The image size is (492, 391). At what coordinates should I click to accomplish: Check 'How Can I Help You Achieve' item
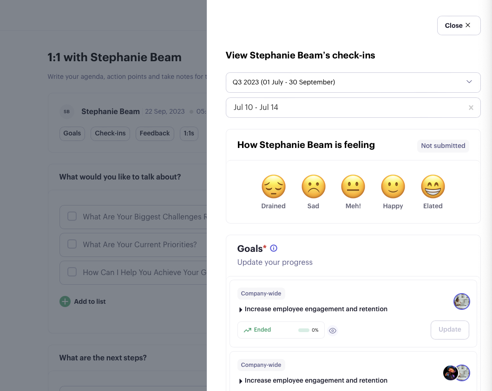click(72, 272)
